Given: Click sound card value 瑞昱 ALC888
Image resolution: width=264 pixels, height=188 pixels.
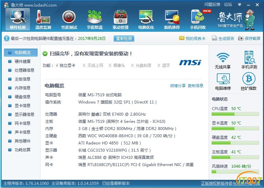Looking at the screenshot, I should click(x=116, y=157).
